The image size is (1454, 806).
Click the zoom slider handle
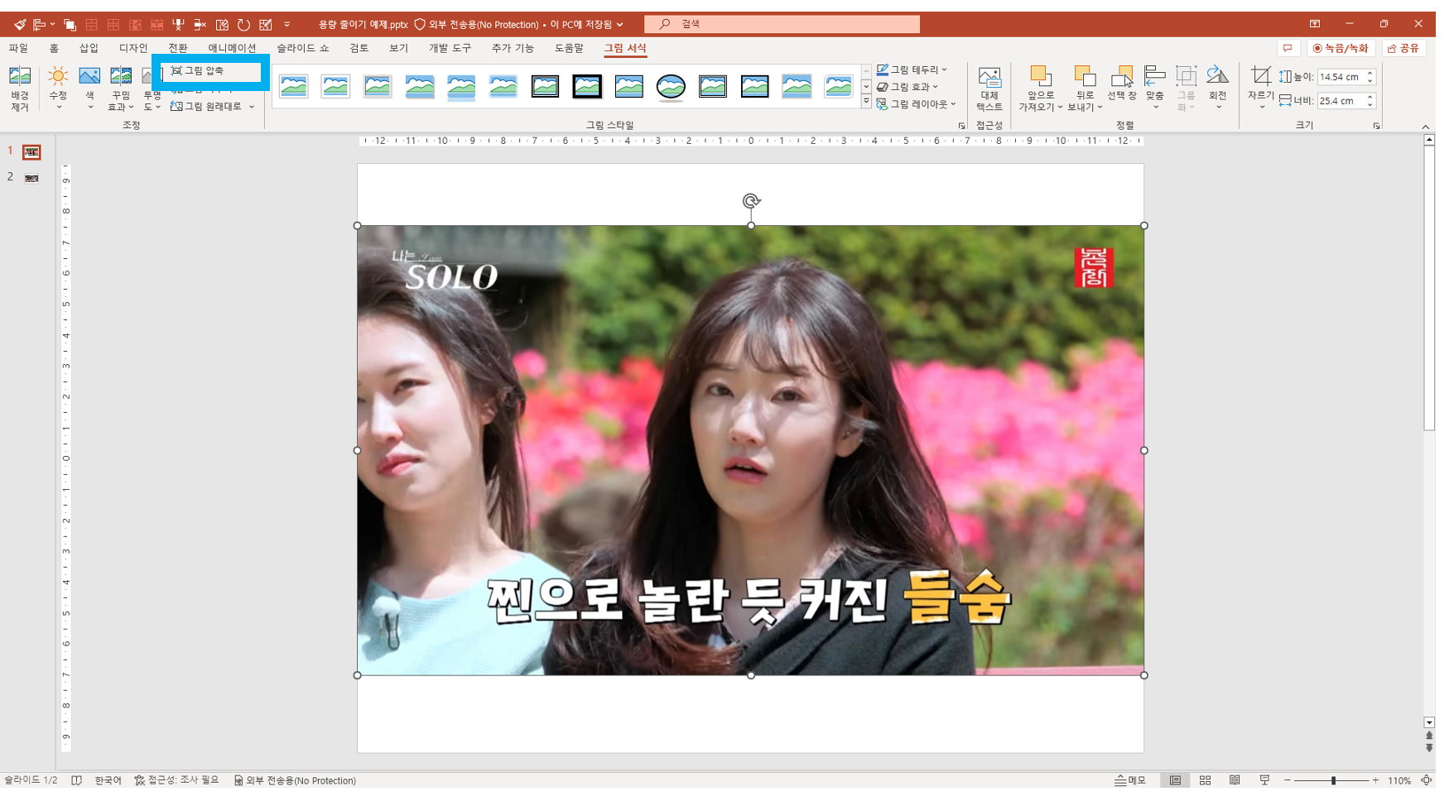point(1333,780)
